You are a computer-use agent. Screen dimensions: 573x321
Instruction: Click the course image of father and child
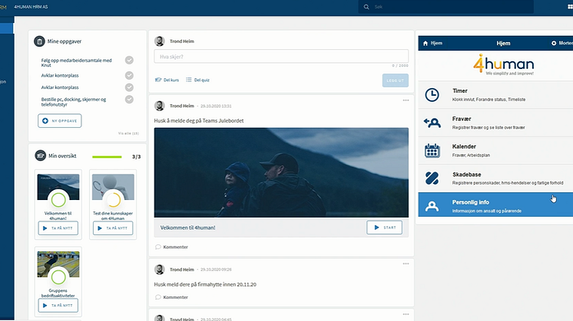(x=281, y=172)
